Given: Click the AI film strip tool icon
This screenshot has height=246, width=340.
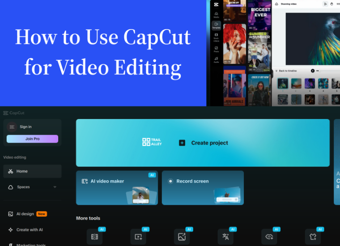Looking at the screenshot, I should click(94, 237).
